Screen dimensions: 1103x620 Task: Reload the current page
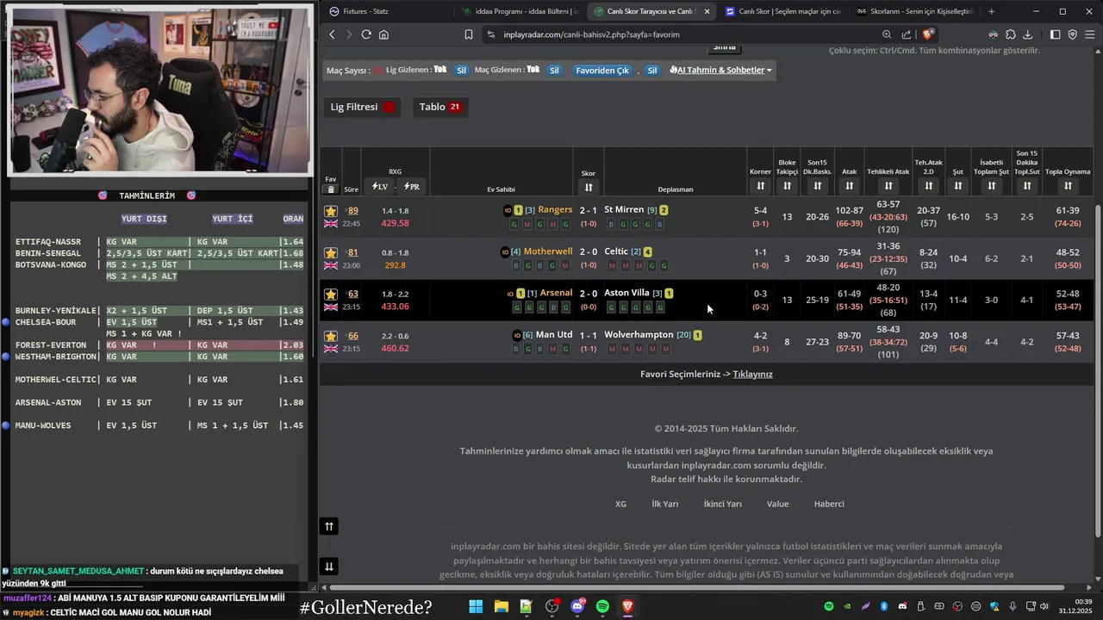click(366, 34)
